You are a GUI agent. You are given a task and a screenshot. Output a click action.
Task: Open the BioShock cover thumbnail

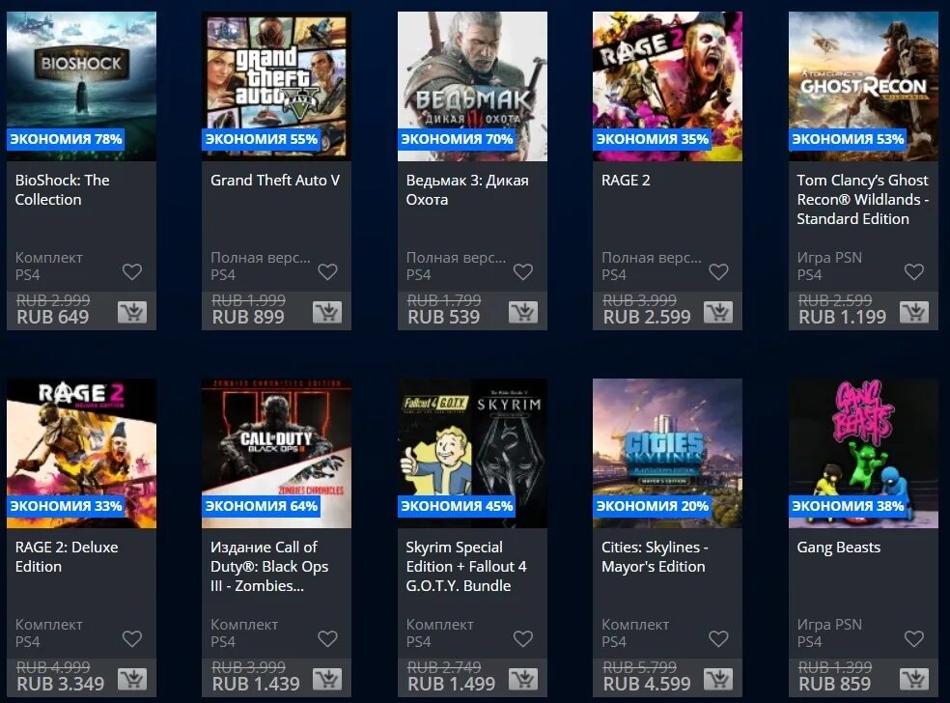(x=81, y=86)
